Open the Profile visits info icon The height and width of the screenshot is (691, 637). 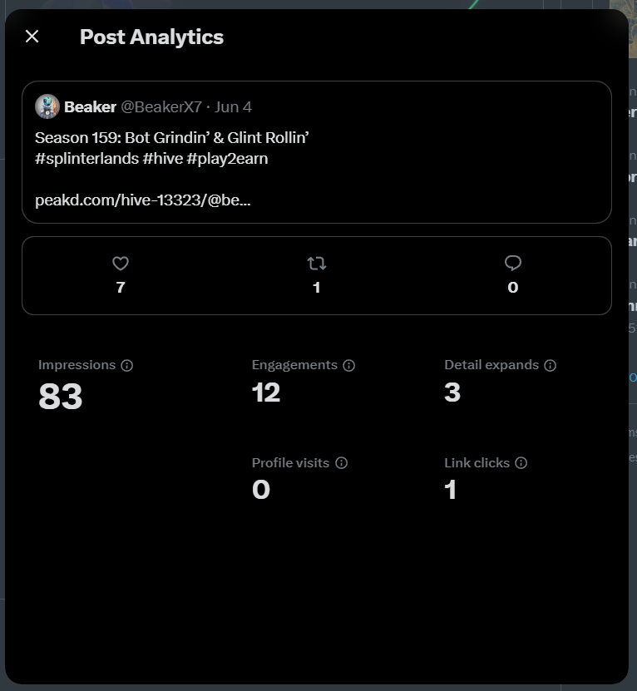point(342,462)
